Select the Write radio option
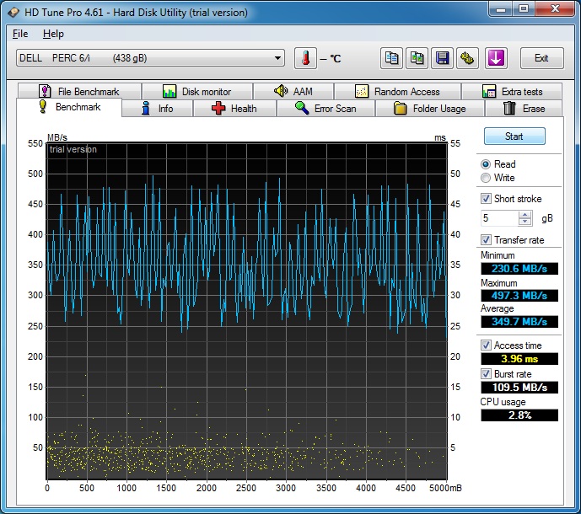 point(486,178)
